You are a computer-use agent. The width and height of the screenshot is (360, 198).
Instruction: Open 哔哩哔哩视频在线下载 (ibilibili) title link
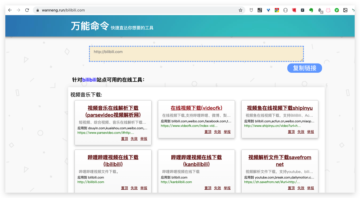pos(113,161)
